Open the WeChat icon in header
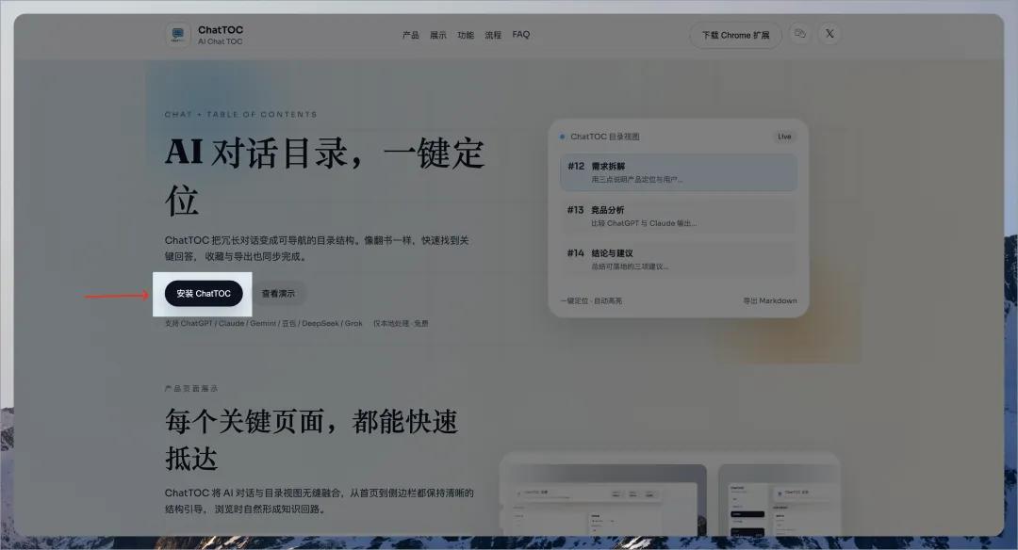Viewport: 1018px width, 550px height. click(x=800, y=34)
